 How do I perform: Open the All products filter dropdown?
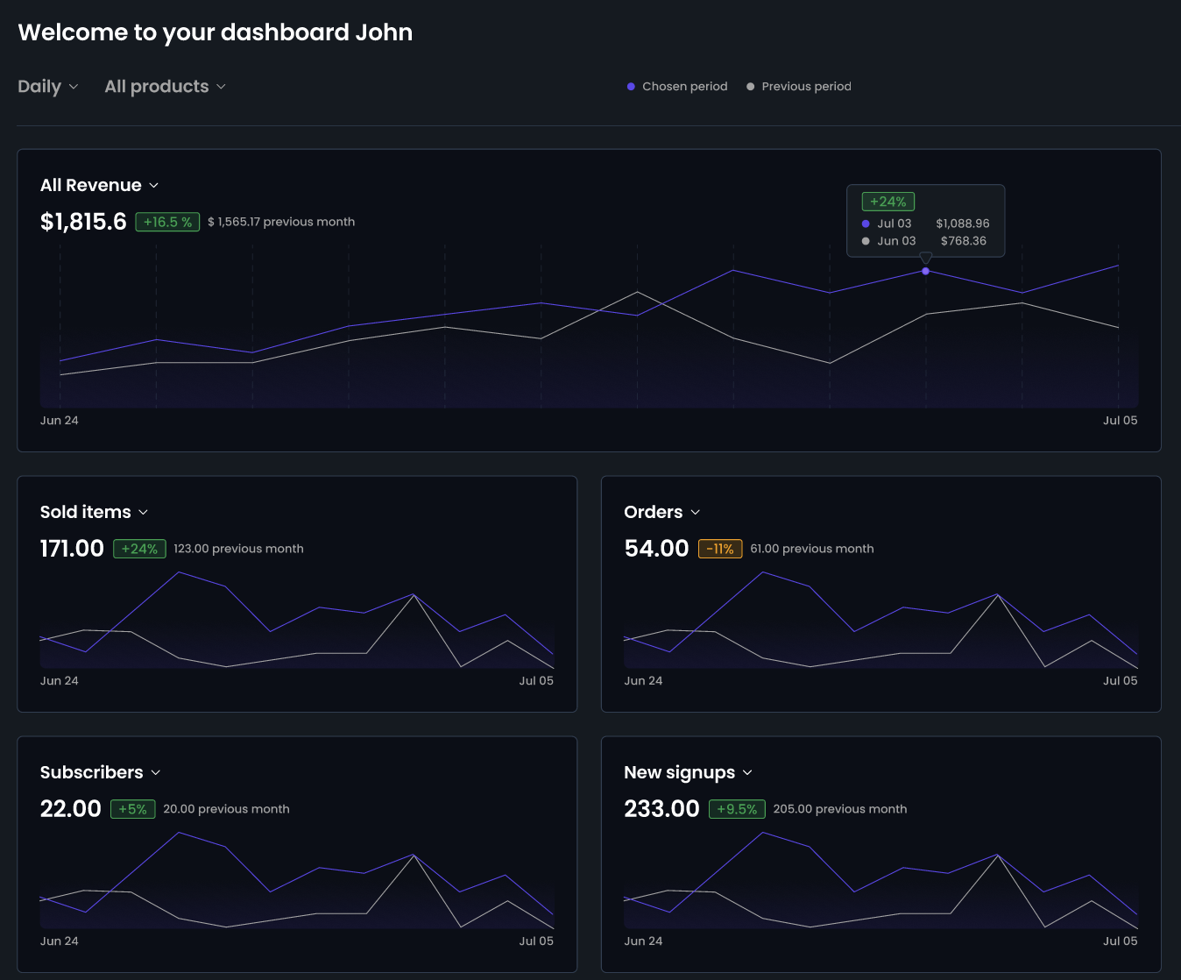point(165,86)
